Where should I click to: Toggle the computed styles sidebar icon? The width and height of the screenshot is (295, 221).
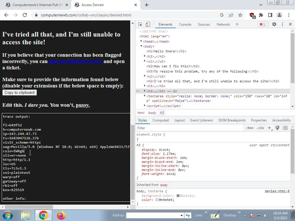click(x=285, y=128)
